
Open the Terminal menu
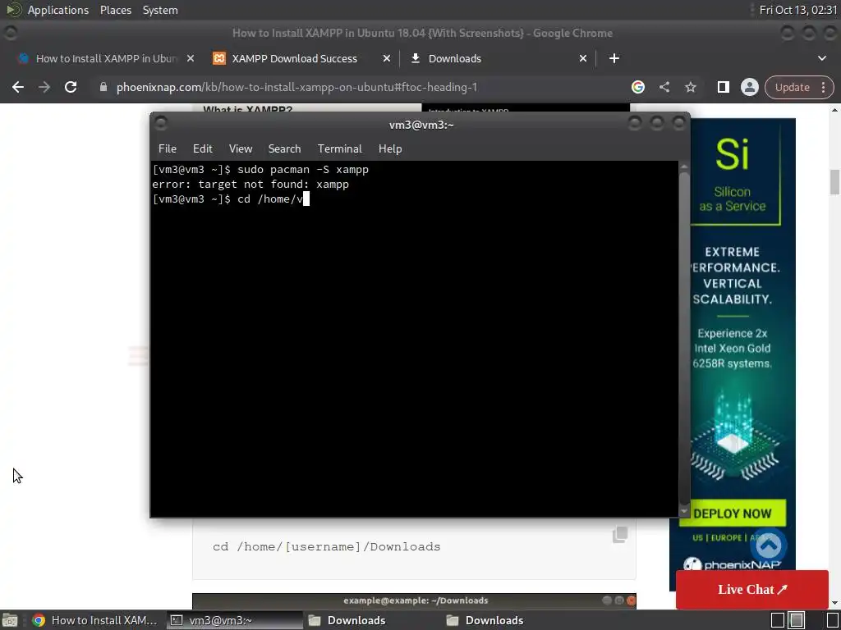pyautogui.click(x=339, y=149)
